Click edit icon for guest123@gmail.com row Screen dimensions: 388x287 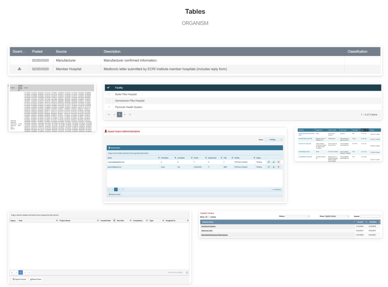coord(269,167)
